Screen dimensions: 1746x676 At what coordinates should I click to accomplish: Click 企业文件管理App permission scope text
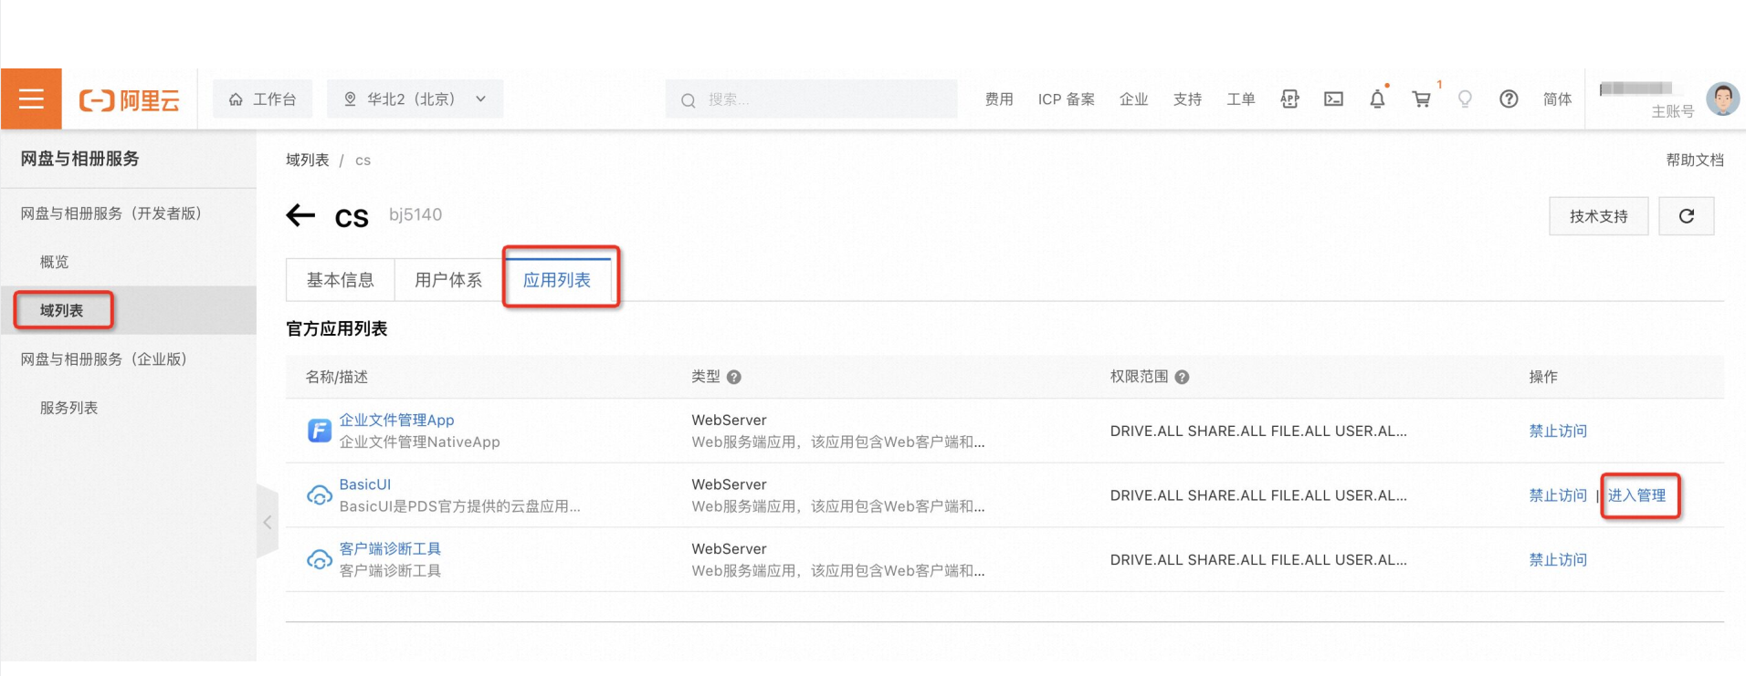pyautogui.click(x=1258, y=431)
